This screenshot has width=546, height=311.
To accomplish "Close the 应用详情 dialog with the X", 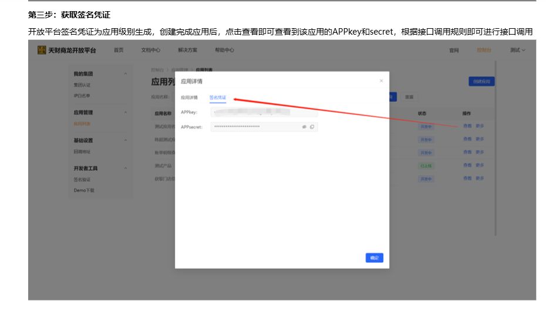I will 381,81.
